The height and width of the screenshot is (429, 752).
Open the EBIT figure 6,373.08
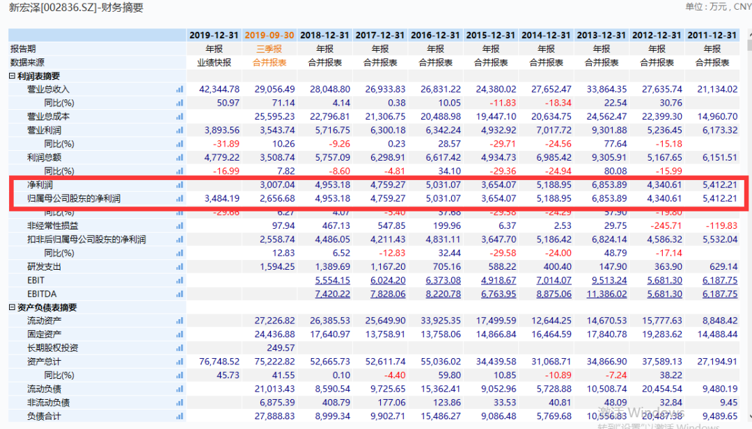pyautogui.click(x=443, y=281)
